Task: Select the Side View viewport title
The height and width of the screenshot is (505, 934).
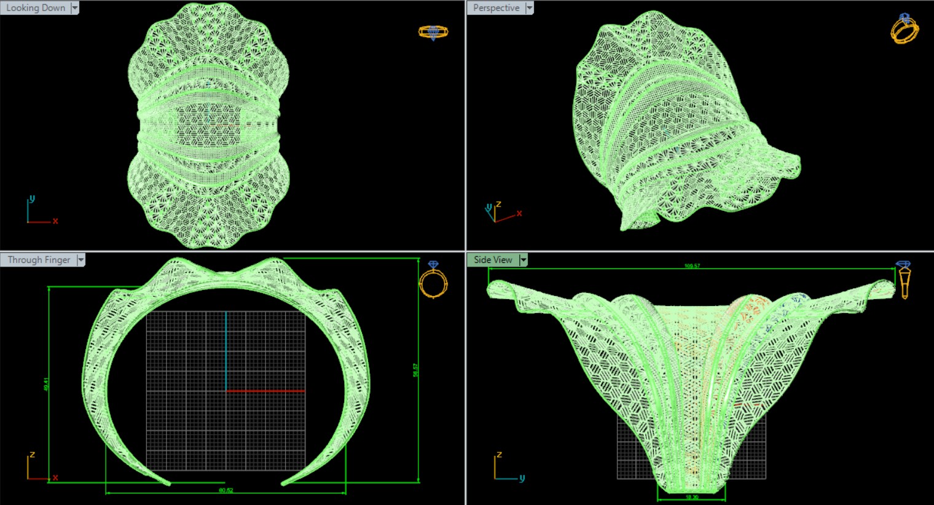Action: tap(493, 260)
